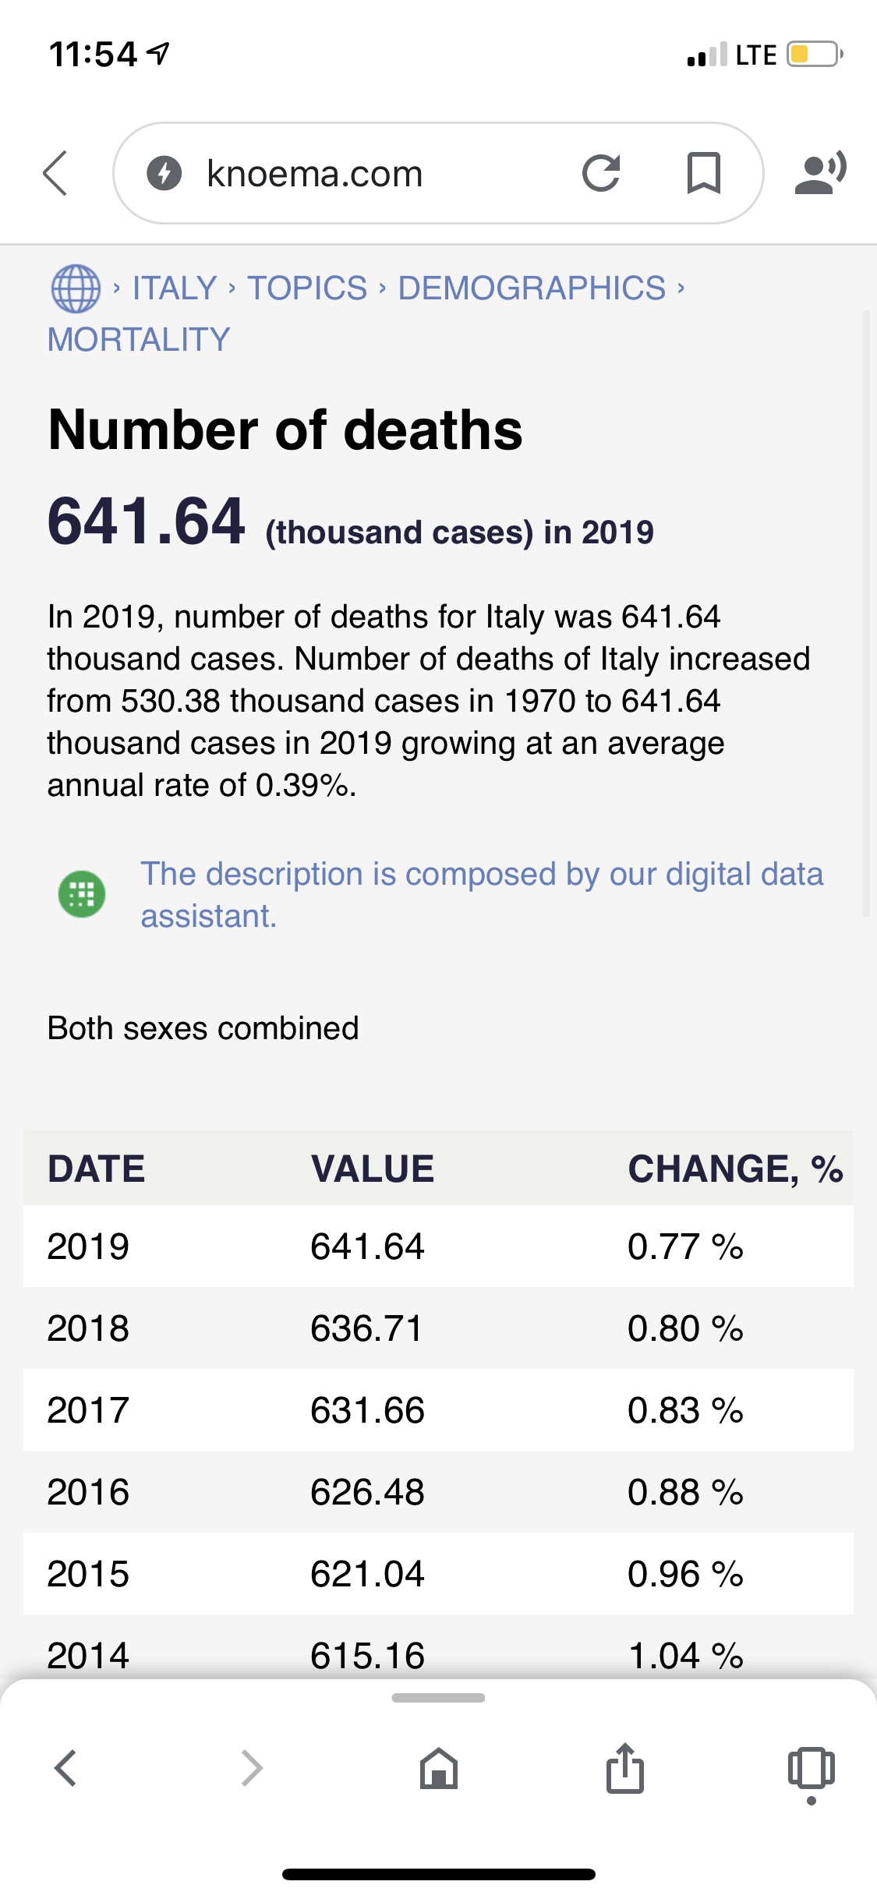Tap the bottom sheet drag handle
The height and width of the screenshot is (1899, 877).
[x=438, y=1698]
